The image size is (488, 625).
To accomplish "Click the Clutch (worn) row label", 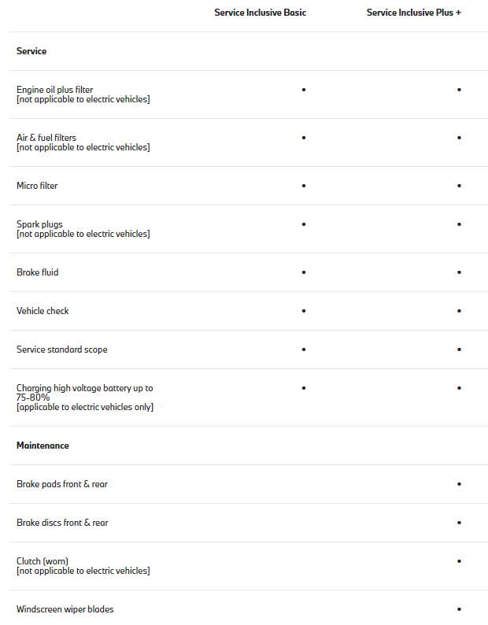I will [43, 561].
